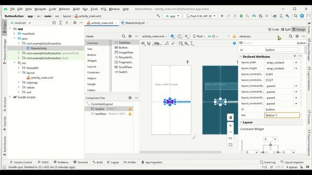Open the Pixel preview device dropdown
Viewport: 312px width, 175px height.
pos(199,36)
